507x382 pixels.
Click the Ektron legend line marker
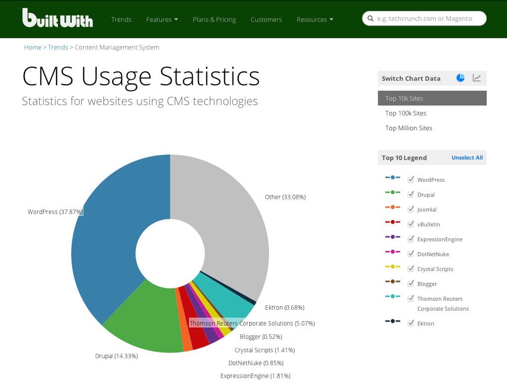point(393,321)
